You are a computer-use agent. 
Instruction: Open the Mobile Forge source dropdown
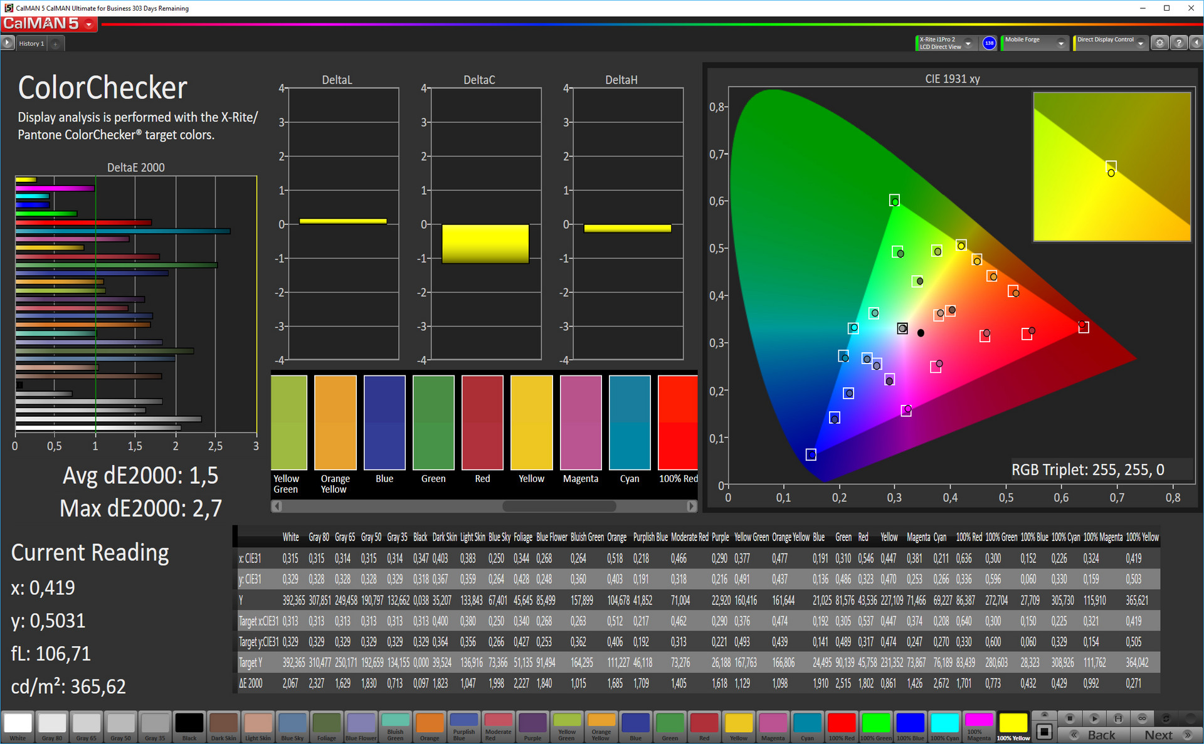tap(1060, 43)
